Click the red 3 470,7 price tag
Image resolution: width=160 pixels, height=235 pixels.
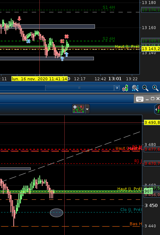click(x=152, y=163)
